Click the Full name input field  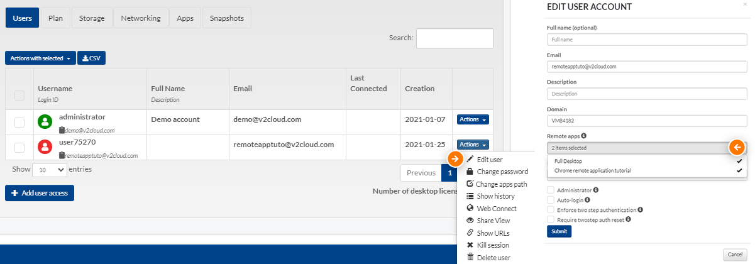click(x=647, y=40)
